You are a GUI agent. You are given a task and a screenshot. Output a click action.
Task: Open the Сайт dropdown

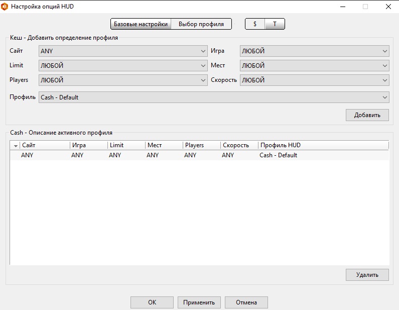(x=123, y=51)
